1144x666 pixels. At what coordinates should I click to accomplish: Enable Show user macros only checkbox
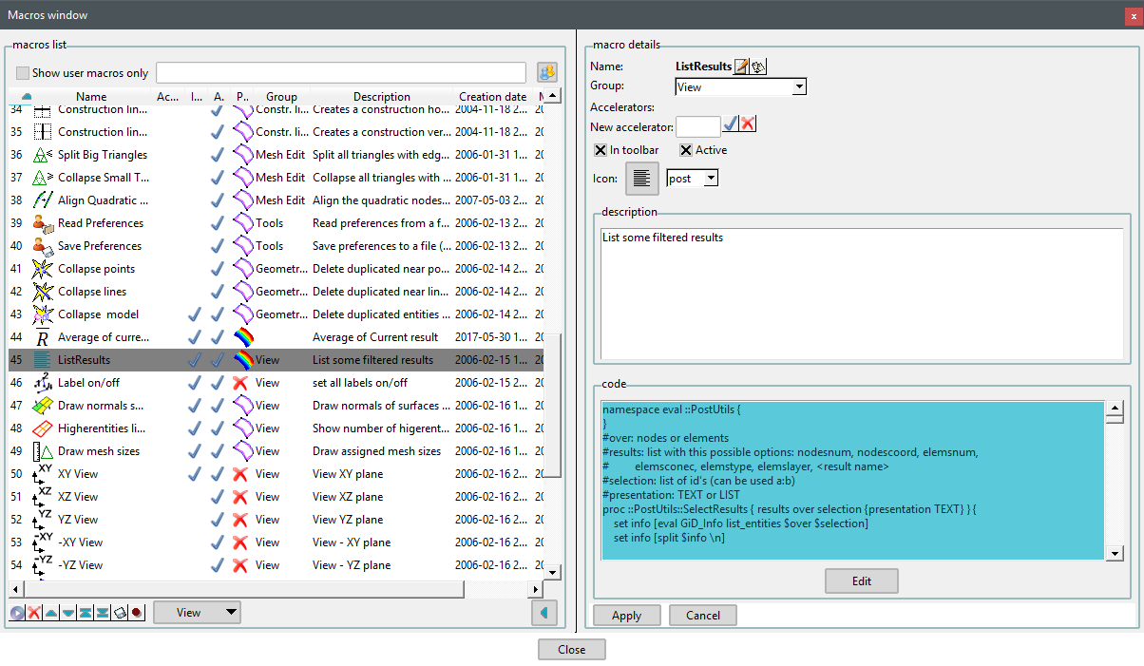pos(23,73)
